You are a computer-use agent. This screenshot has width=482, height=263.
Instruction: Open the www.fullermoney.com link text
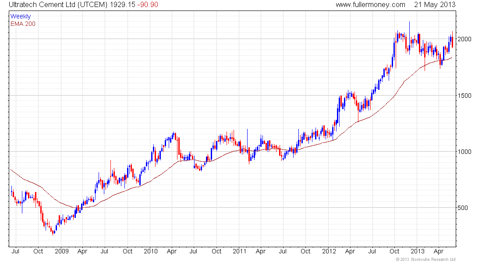tap(370, 5)
